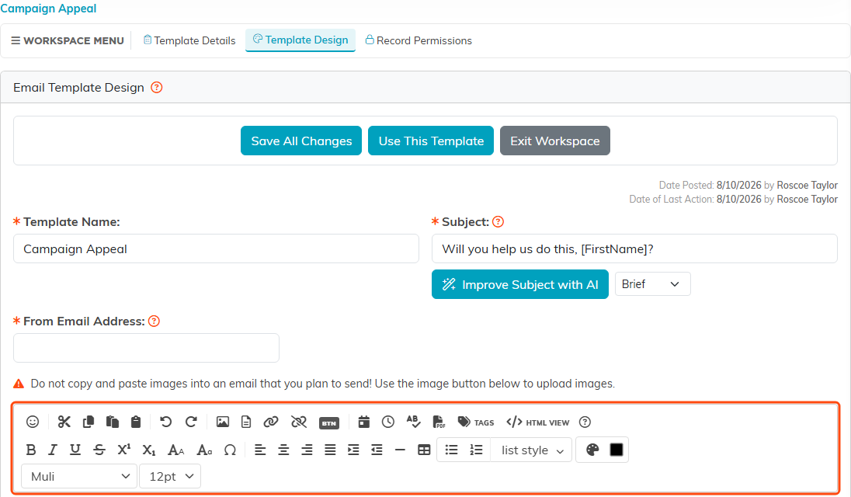Align text left

[x=260, y=450]
